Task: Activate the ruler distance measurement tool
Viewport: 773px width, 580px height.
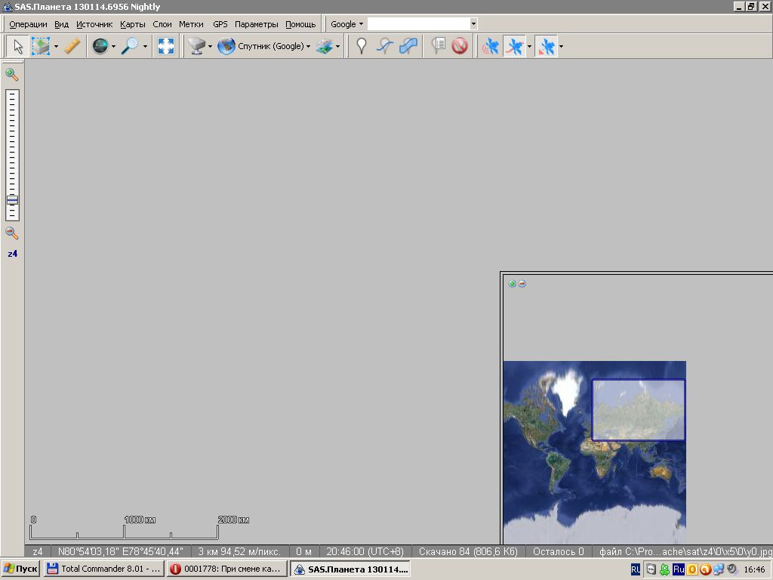Action: coord(72,47)
